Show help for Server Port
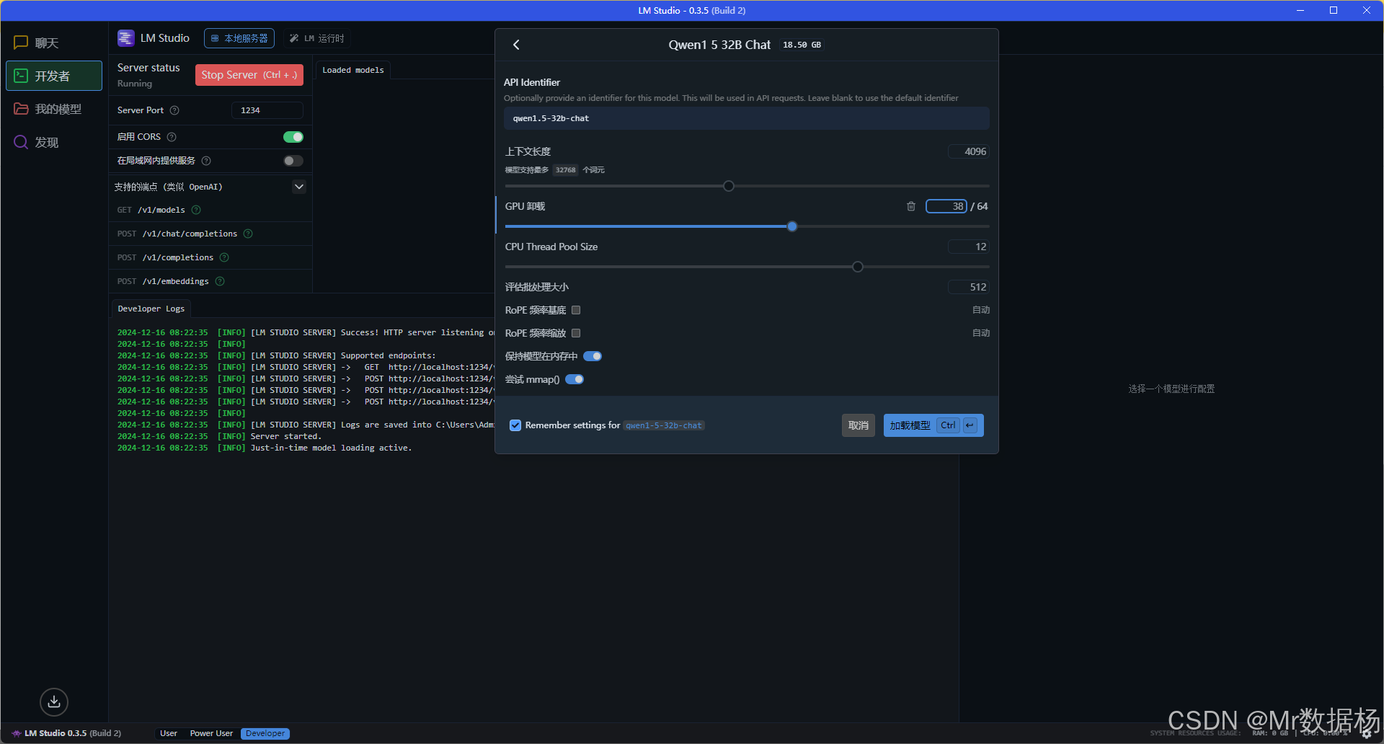Image resolution: width=1384 pixels, height=744 pixels. point(174,110)
